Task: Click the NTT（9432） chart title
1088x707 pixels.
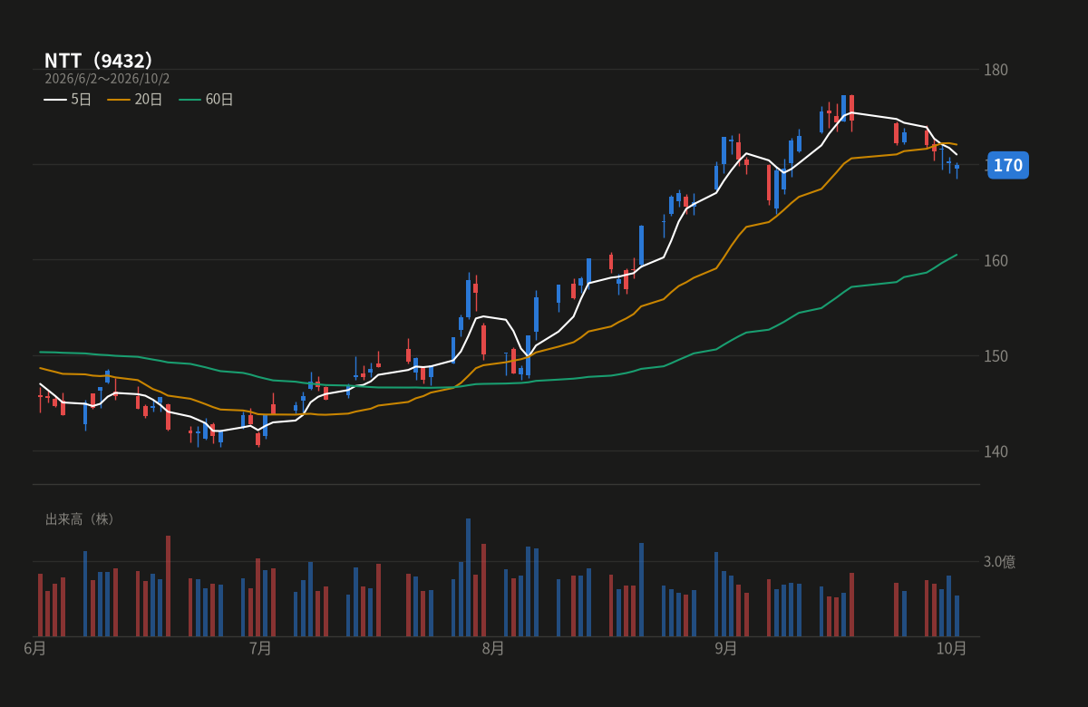Action: pos(99,61)
